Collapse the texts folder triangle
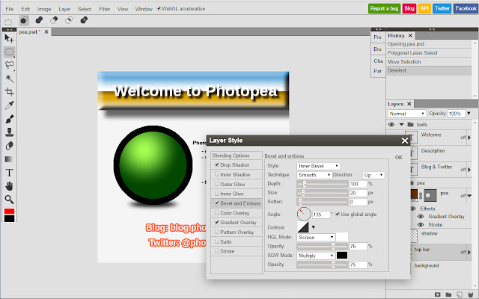 click(401, 125)
